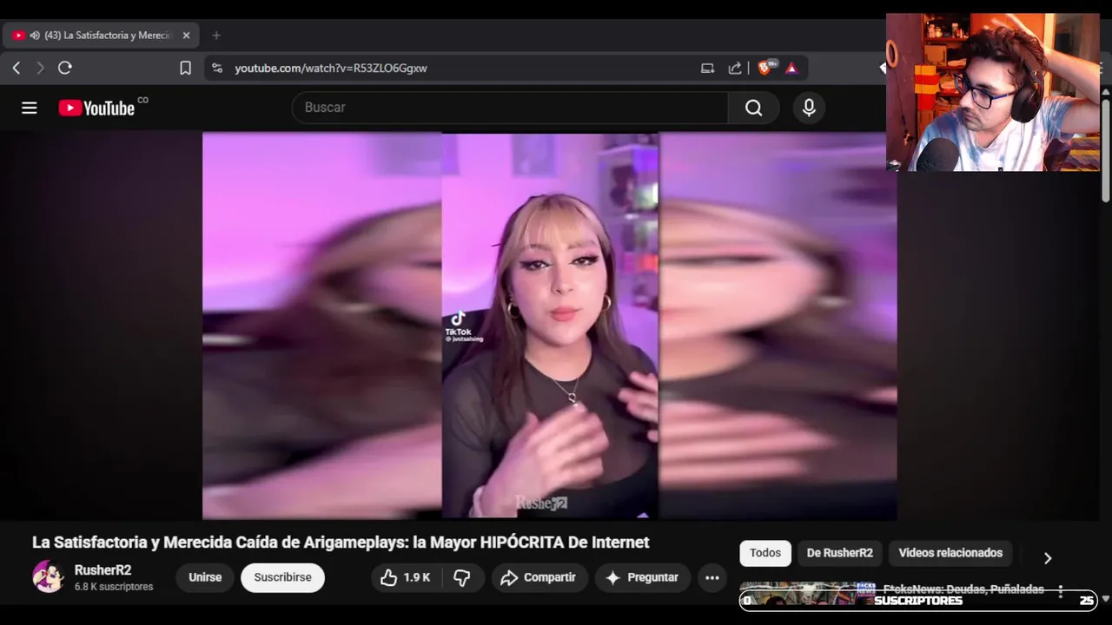Show more filter chips with arrow
Image resolution: width=1112 pixels, height=625 pixels.
click(1047, 558)
